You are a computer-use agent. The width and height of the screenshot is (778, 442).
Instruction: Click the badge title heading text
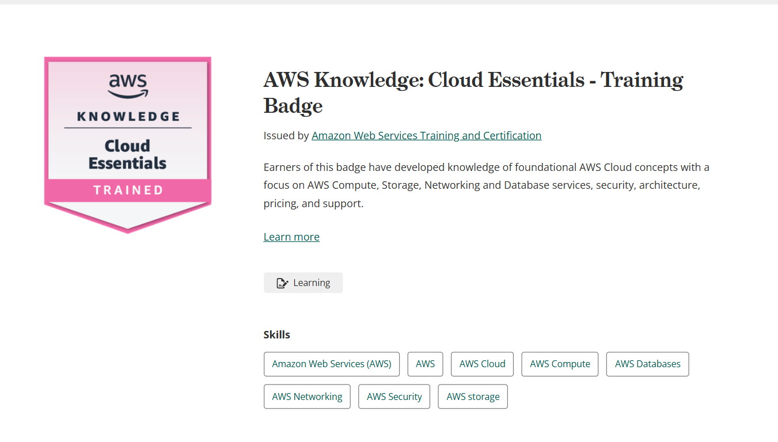473,92
